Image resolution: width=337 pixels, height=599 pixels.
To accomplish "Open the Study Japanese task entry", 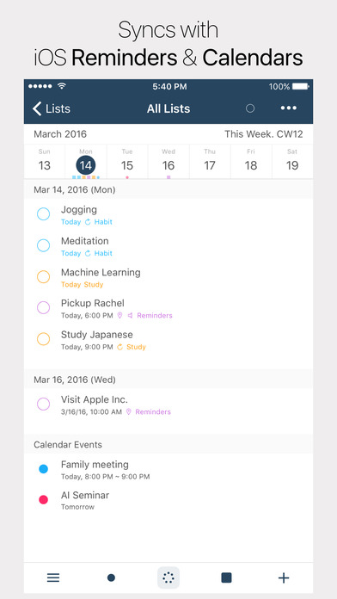I will [x=168, y=339].
